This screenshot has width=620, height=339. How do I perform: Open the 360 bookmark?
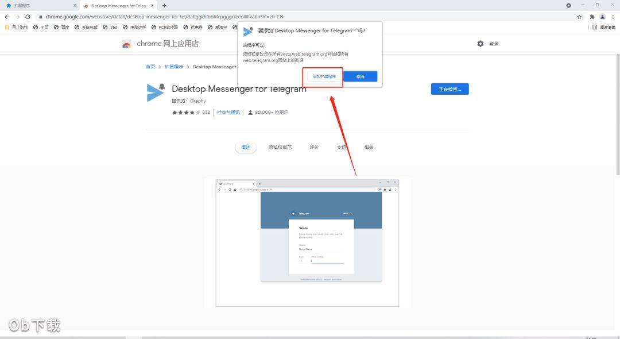[110, 28]
